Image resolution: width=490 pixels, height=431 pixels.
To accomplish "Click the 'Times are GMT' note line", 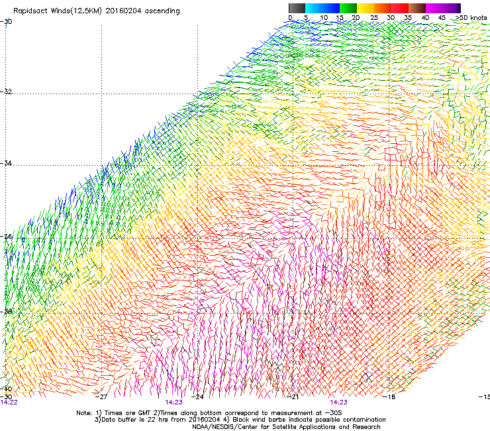I will coord(209,413).
